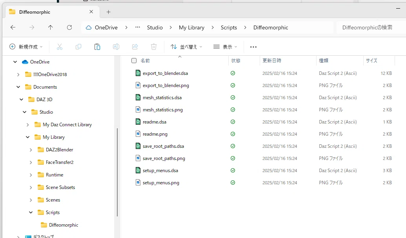Open a new tab with plus button
Viewport: 406px width, 238px height.
click(x=109, y=12)
